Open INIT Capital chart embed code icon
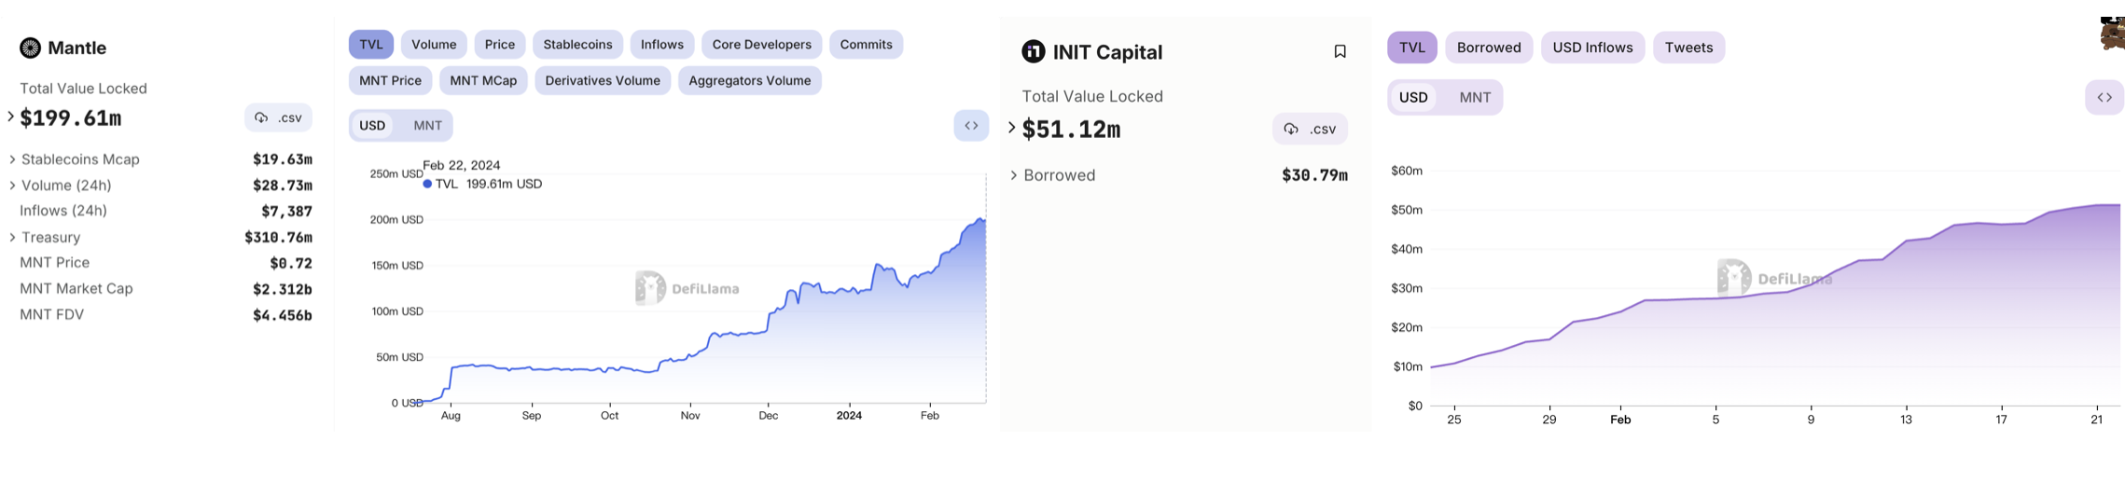The width and height of the screenshot is (2125, 496). coord(2104,98)
